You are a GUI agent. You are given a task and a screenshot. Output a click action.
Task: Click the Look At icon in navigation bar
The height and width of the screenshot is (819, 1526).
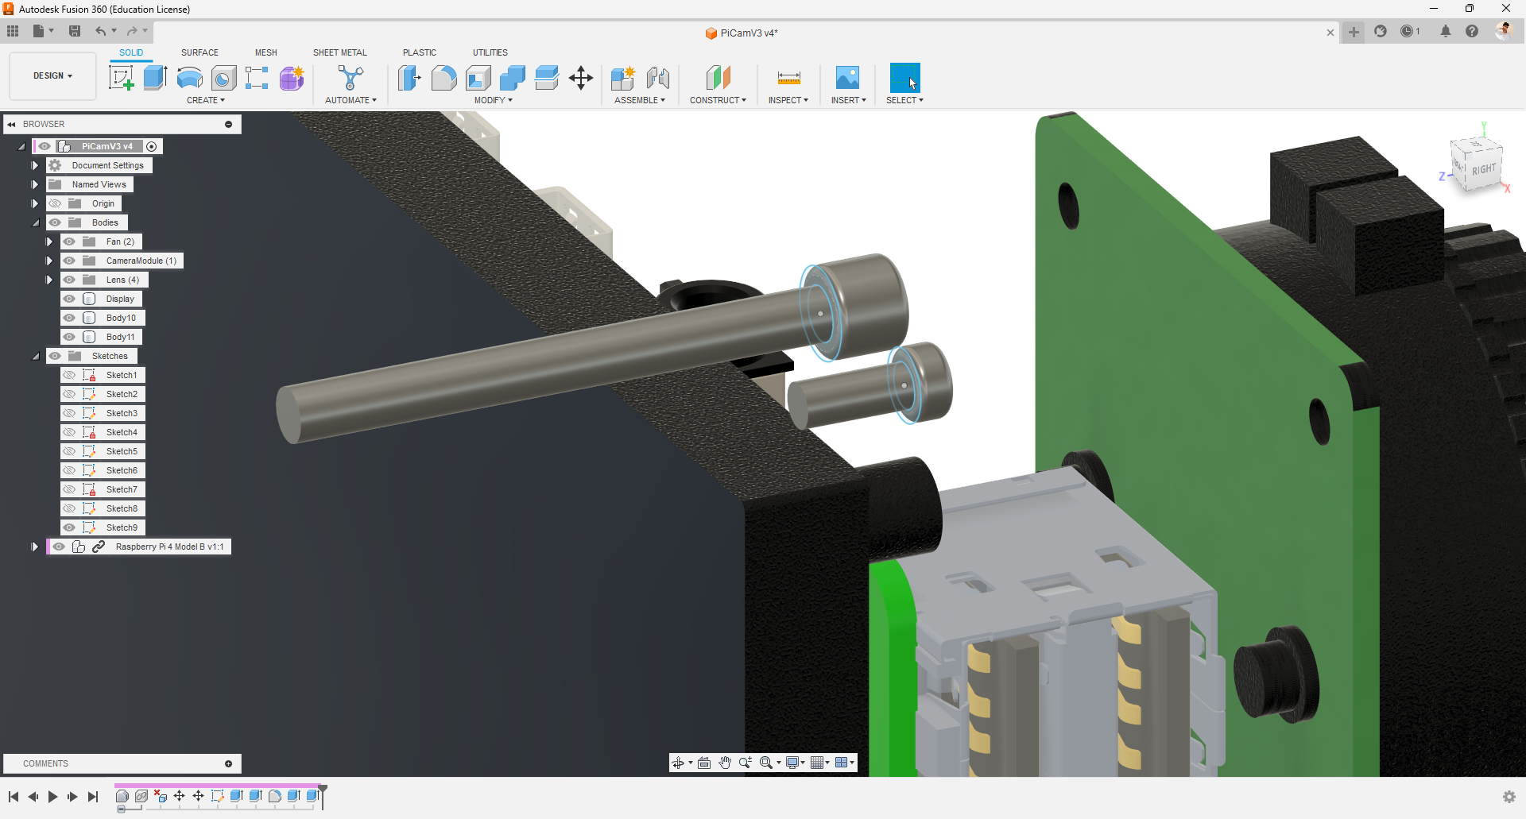(704, 763)
